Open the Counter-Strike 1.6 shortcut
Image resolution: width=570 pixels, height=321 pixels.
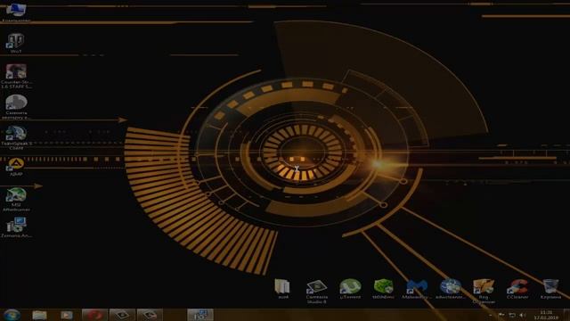[x=16, y=77]
